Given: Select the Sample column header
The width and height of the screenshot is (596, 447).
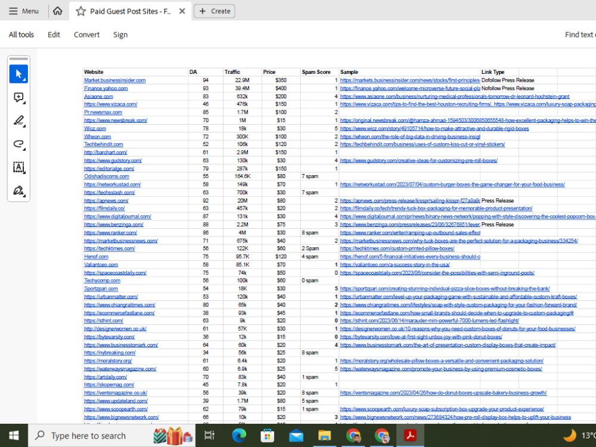Looking at the screenshot, I should tap(349, 72).
